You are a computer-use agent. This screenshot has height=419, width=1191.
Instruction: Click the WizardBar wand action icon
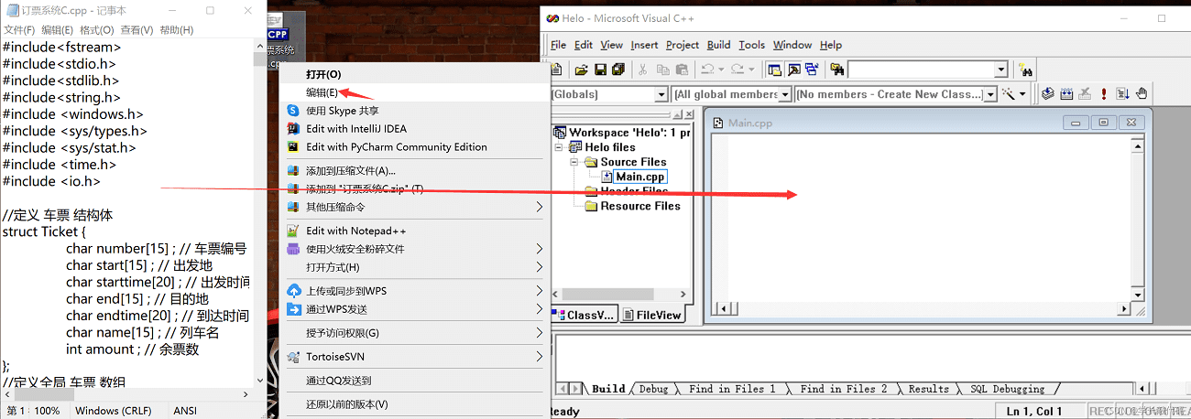point(1010,94)
